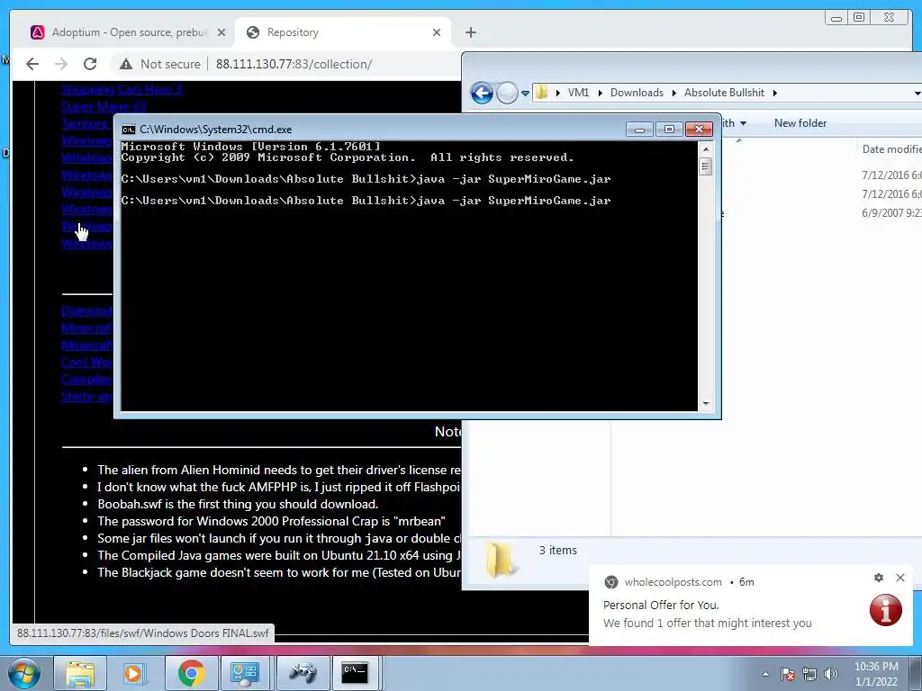The image size is (922, 691).
Task: Expand the breadcrumb arrow before Absolute Bullshit
Action: click(673, 93)
